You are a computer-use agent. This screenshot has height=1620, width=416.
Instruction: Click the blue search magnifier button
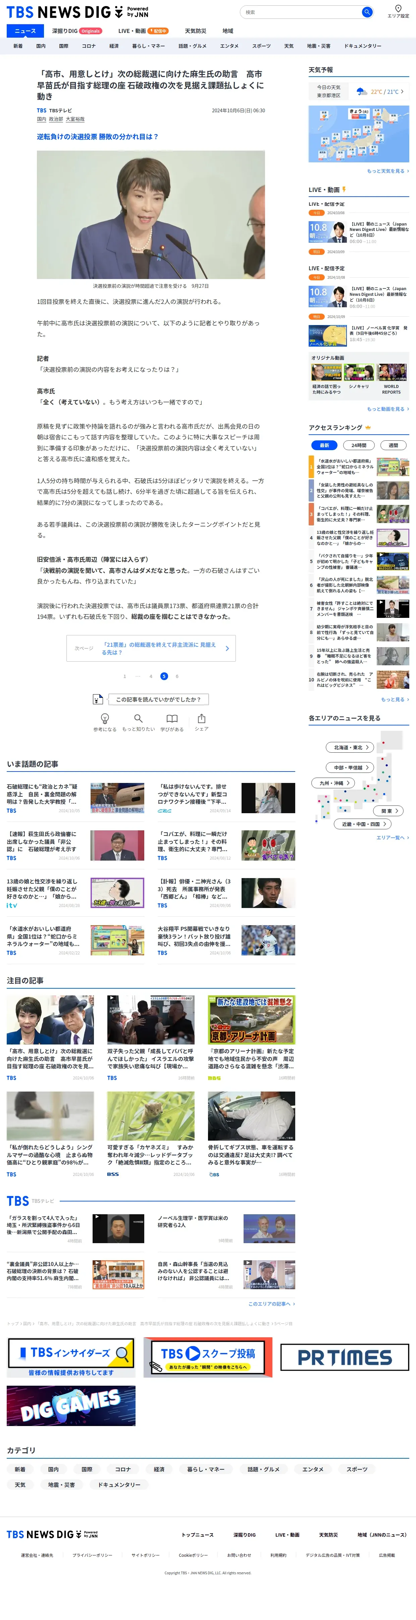pos(366,12)
